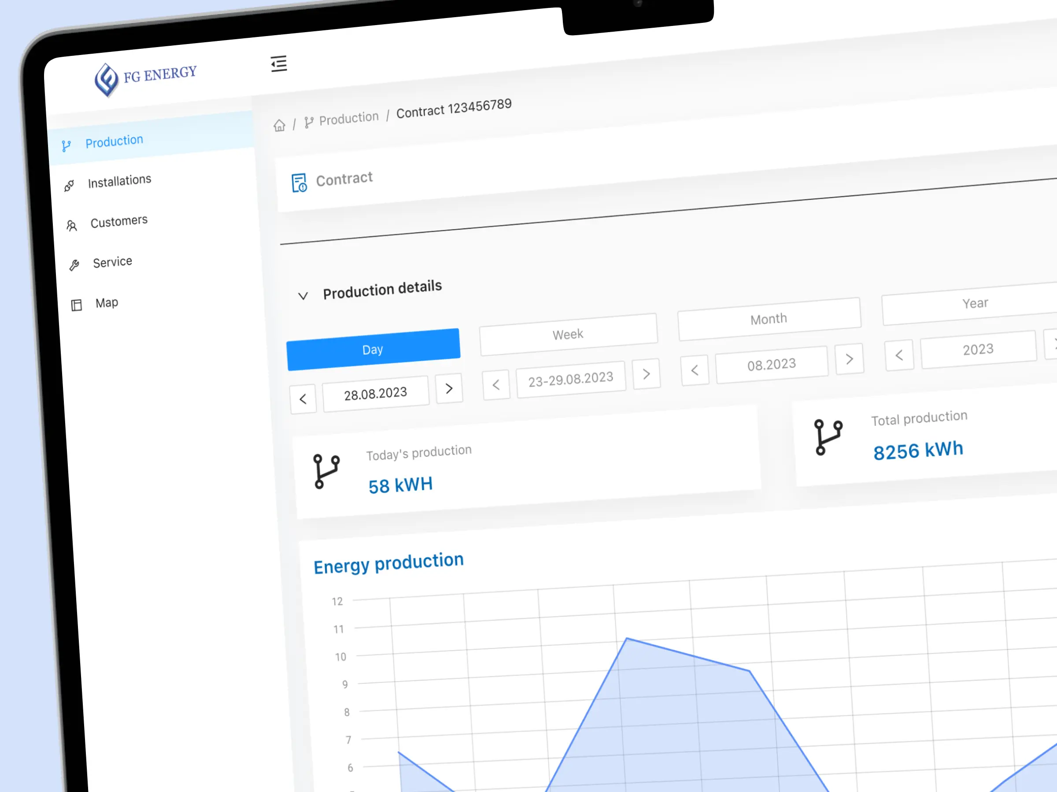Click the 28.08.2023 date field
1057x792 pixels.
pos(376,394)
